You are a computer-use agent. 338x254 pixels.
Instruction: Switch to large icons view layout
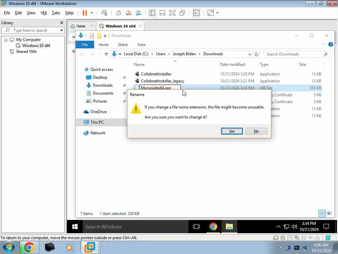pos(329,213)
